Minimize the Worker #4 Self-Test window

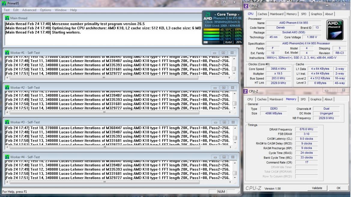215,157
